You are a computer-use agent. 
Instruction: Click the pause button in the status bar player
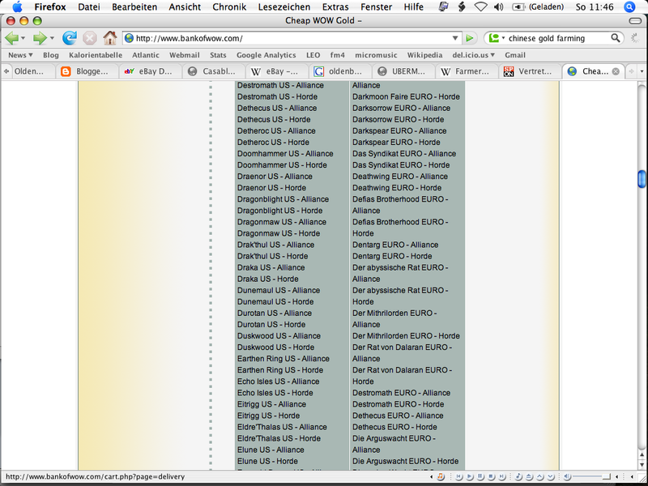point(480,476)
